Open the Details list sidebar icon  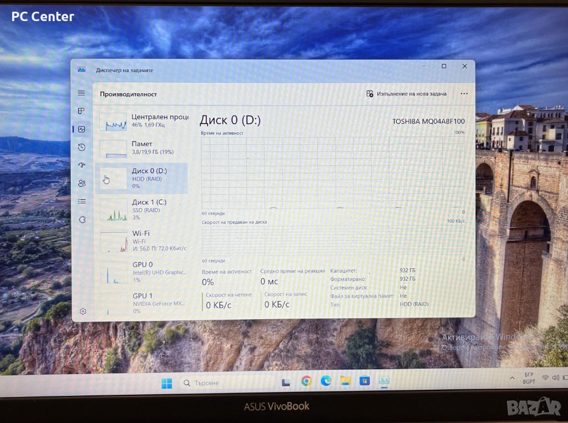coord(82,201)
